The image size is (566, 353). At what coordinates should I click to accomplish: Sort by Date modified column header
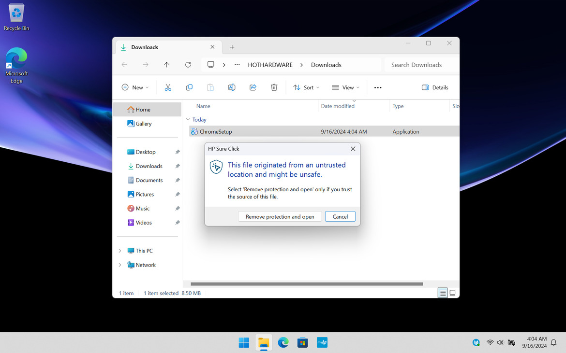point(338,106)
